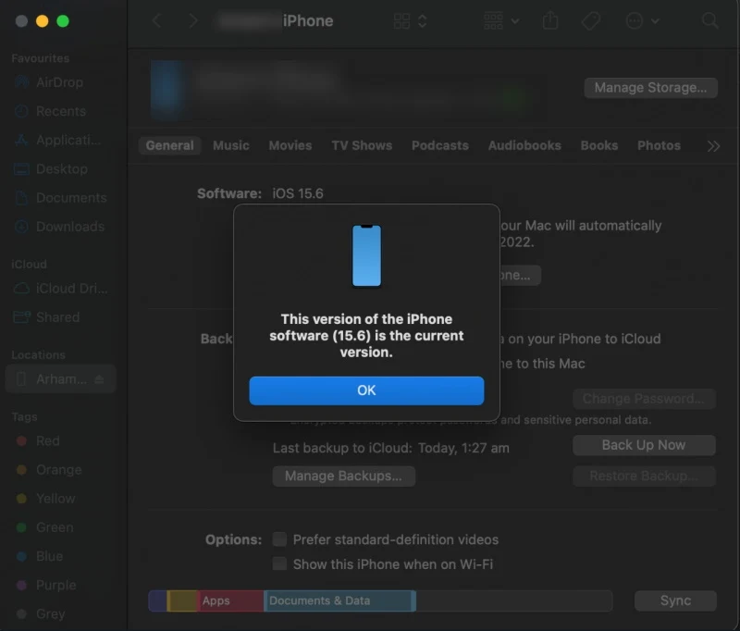Open Manage Backups
740x631 pixels.
click(x=343, y=476)
